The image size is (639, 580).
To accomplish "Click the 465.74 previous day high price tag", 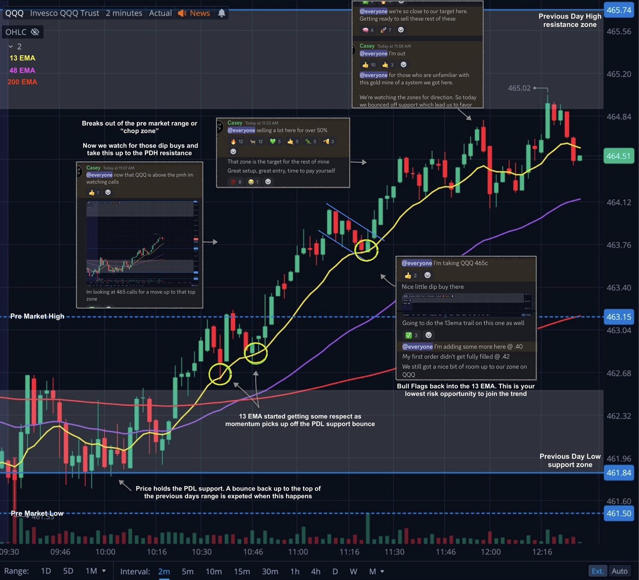I will (x=619, y=10).
